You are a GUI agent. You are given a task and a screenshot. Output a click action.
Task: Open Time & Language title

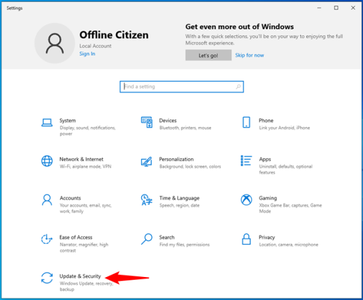coord(179,198)
